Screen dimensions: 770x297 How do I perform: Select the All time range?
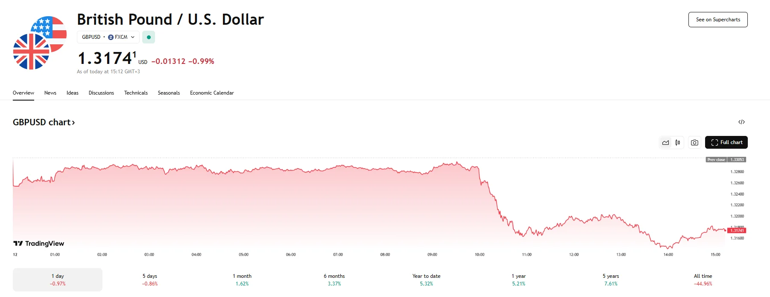[703, 280]
